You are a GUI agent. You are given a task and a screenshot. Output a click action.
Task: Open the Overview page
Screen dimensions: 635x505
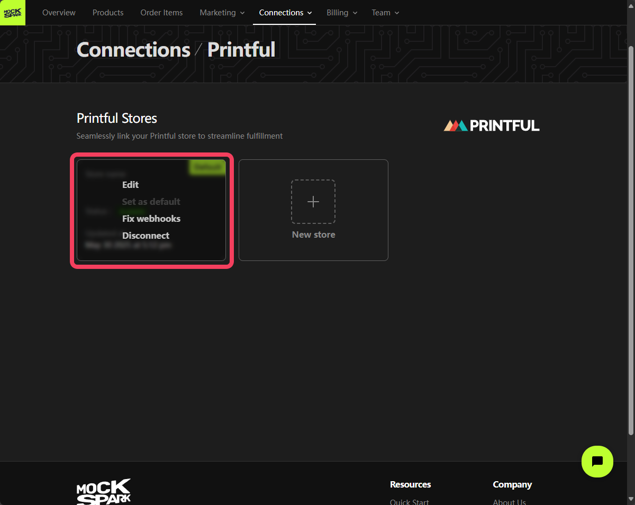tap(59, 13)
